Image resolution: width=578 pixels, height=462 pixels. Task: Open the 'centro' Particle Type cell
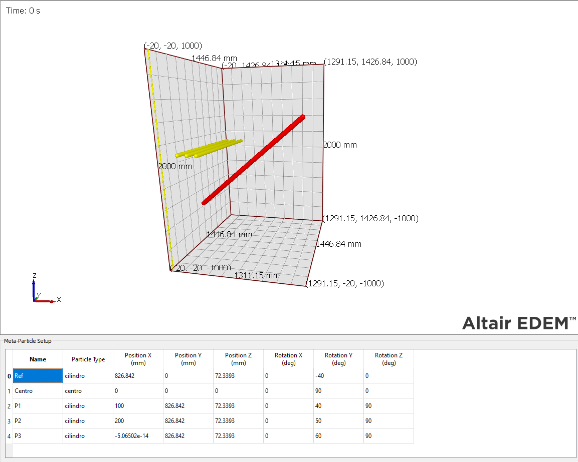[x=88, y=391]
